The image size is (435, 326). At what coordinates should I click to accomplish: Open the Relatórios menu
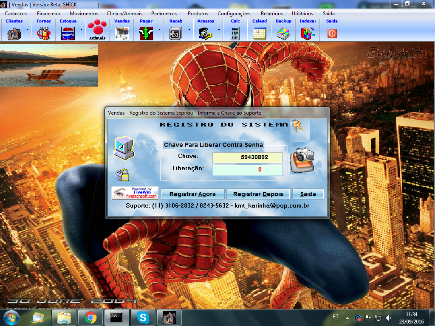point(272,14)
